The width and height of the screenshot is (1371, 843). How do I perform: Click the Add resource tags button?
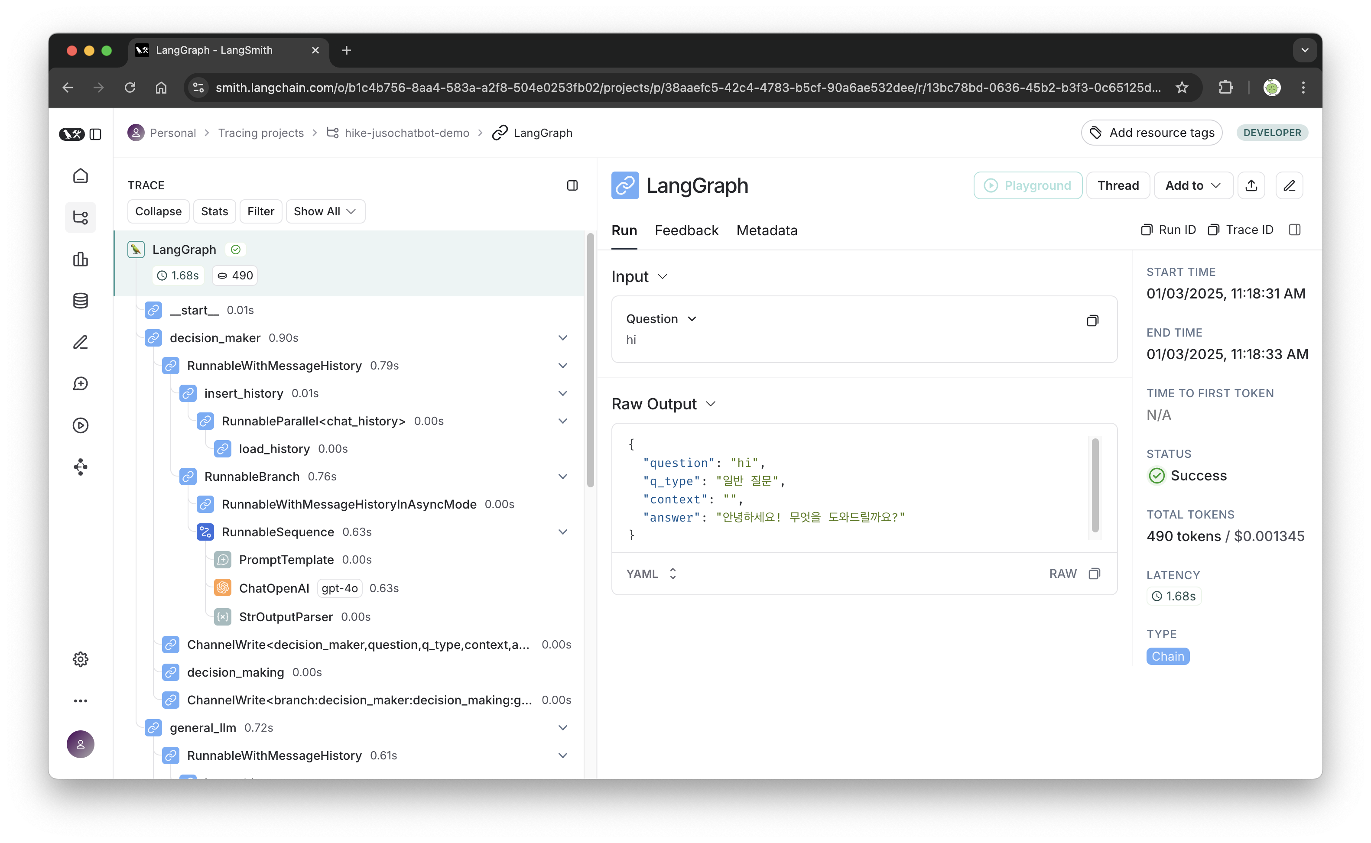[1151, 133]
